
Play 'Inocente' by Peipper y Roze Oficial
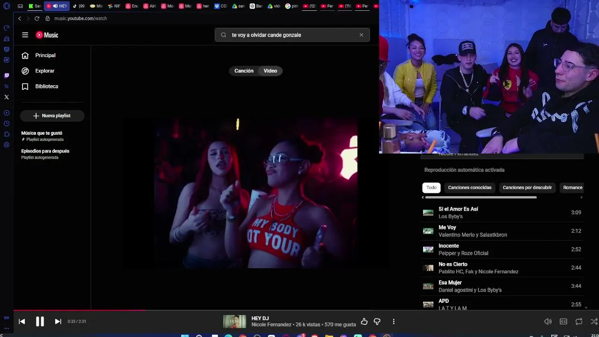click(x=502, y=249)
